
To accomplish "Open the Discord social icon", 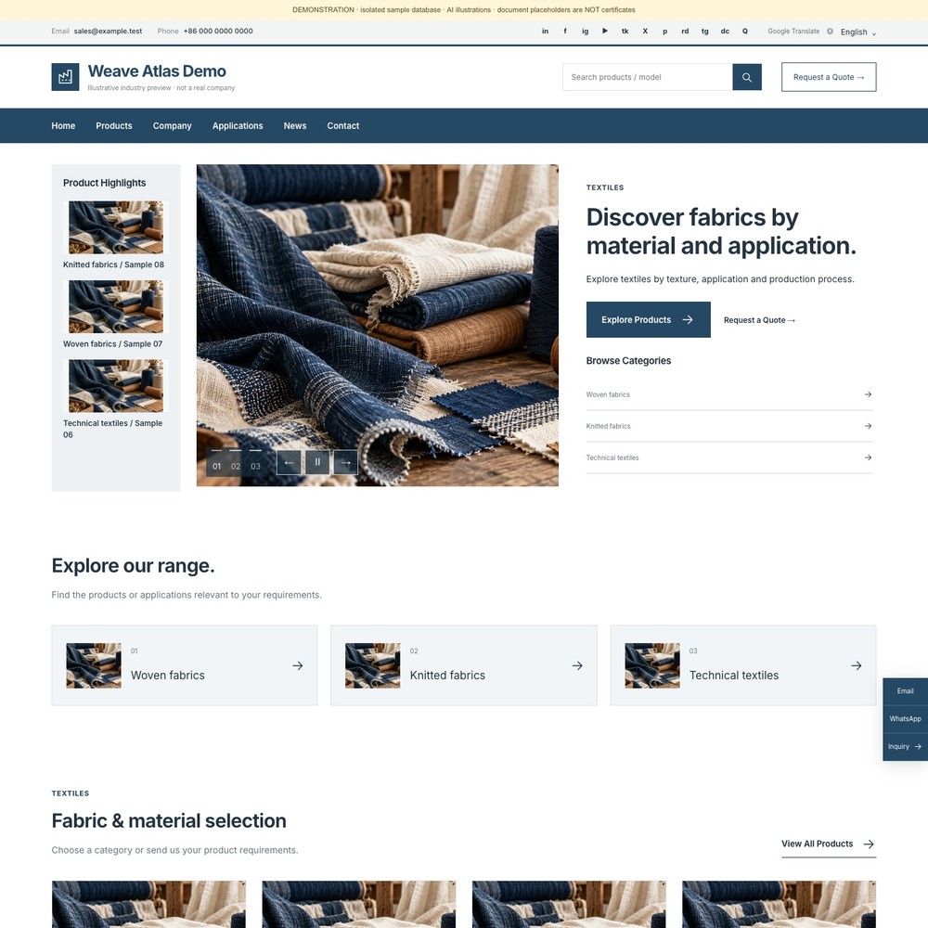I will pyautogui.click(x=725, y=32).
